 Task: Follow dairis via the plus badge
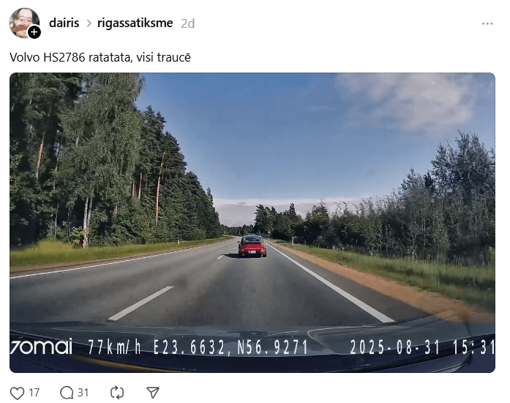[34, 32]
